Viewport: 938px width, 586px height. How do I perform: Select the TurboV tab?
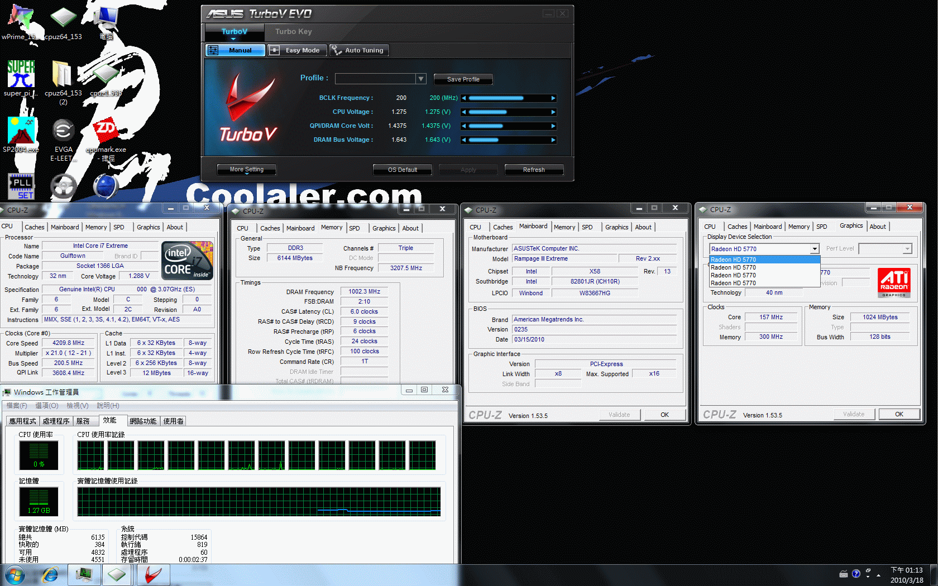pos(234,32)
